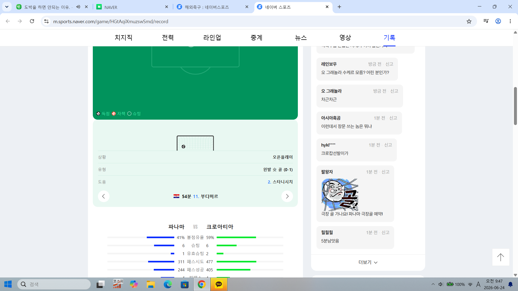
Task: Show the previous shot event with left arrow
Action: tap(104, 196)
